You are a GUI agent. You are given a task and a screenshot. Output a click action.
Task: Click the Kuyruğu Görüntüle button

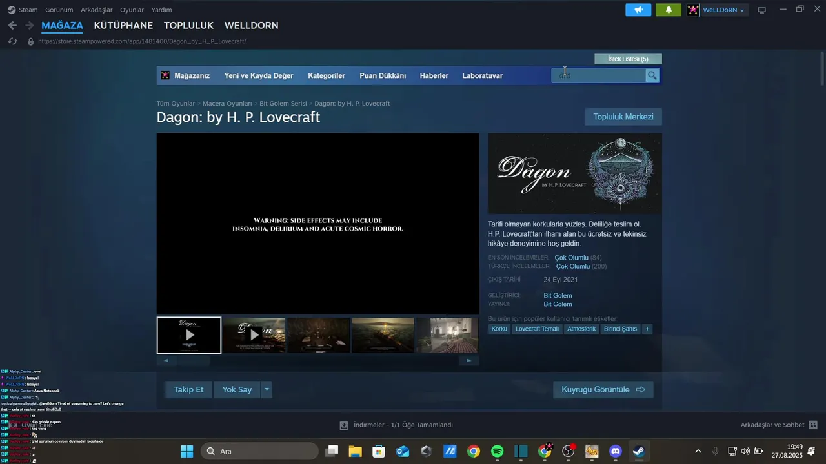click(603, 390)
